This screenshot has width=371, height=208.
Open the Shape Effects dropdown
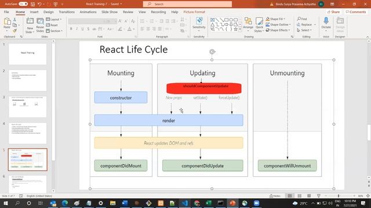coord(278,30)
